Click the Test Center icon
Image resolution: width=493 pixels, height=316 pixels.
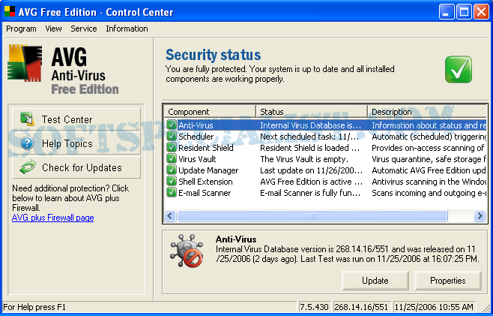pyautogui.click(x=28, y=119)
